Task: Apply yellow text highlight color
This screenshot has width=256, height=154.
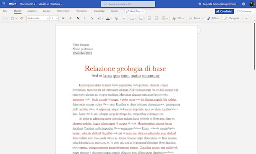Action: click(99, 18)
